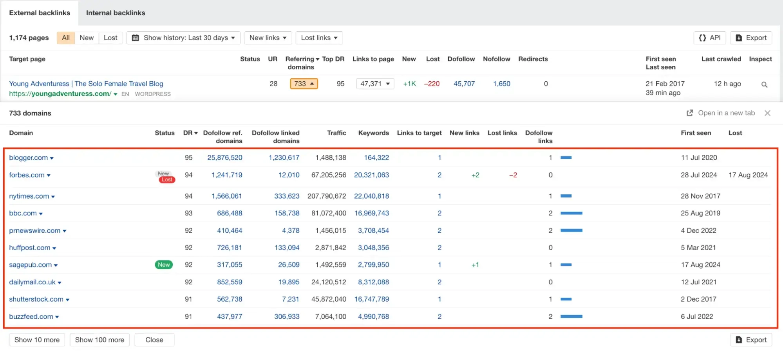Select the New filter toggle
Viewport: 783px width, 352px height.
(x=87, y=38)
